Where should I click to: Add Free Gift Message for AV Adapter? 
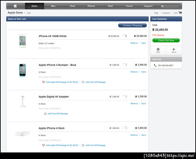click(57, 113)
